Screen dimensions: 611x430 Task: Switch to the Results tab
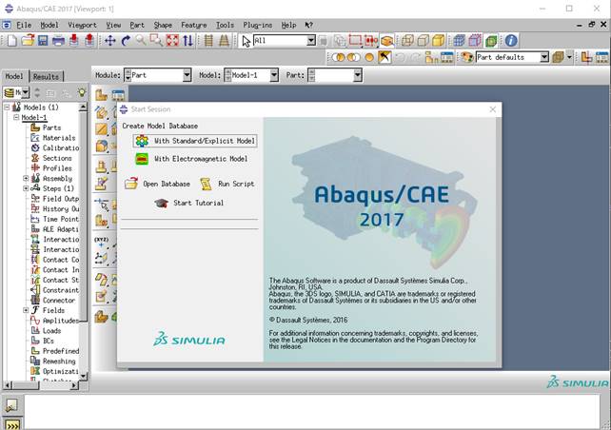(x=45, y=76)
